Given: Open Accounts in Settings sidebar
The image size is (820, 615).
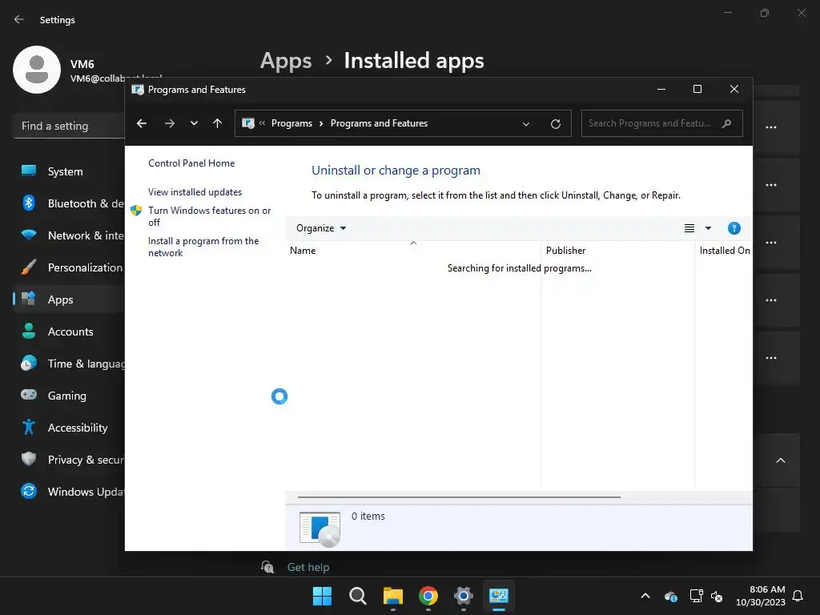Looking at the screenshot, I should point(69,332).
